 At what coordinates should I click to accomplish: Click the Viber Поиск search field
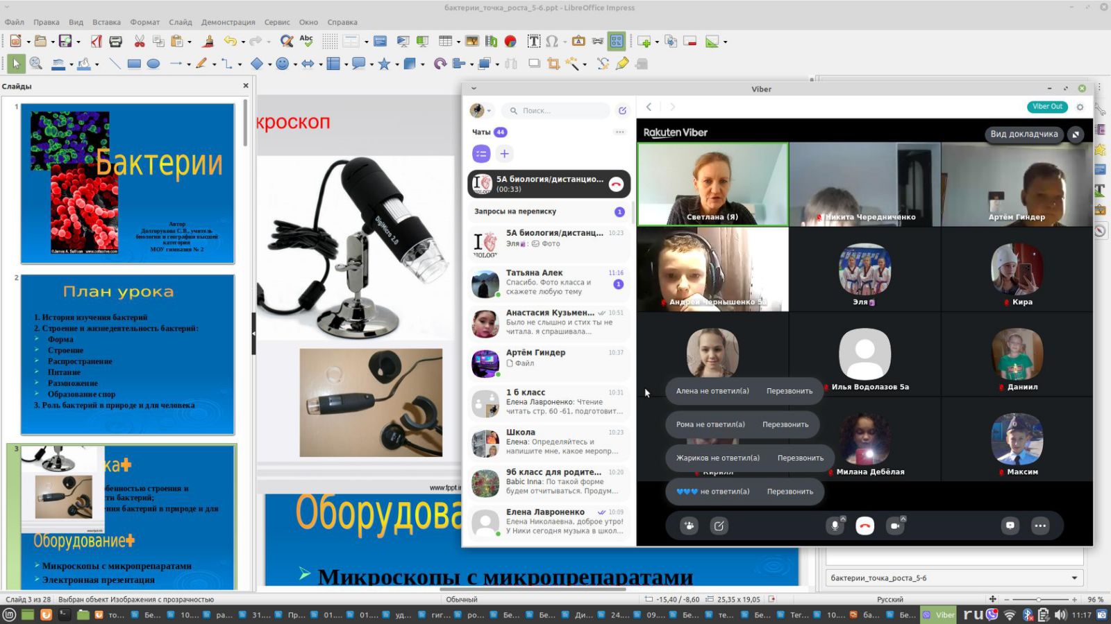(555, 110)
